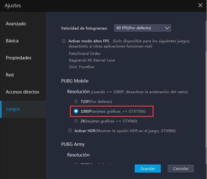
Task: Select 1080P resolution radio button
Action: tap(76, 111)
